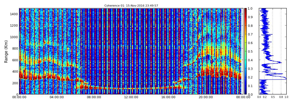
Task: Click the profile plot's 1.0 x-axis label
Action: (x=286, y=97)
